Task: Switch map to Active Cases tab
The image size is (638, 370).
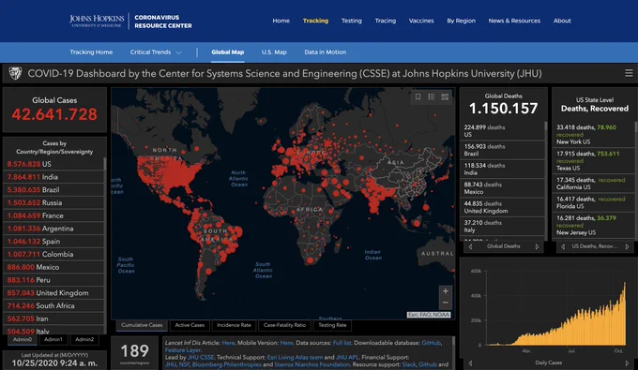Action: [190, 325]
